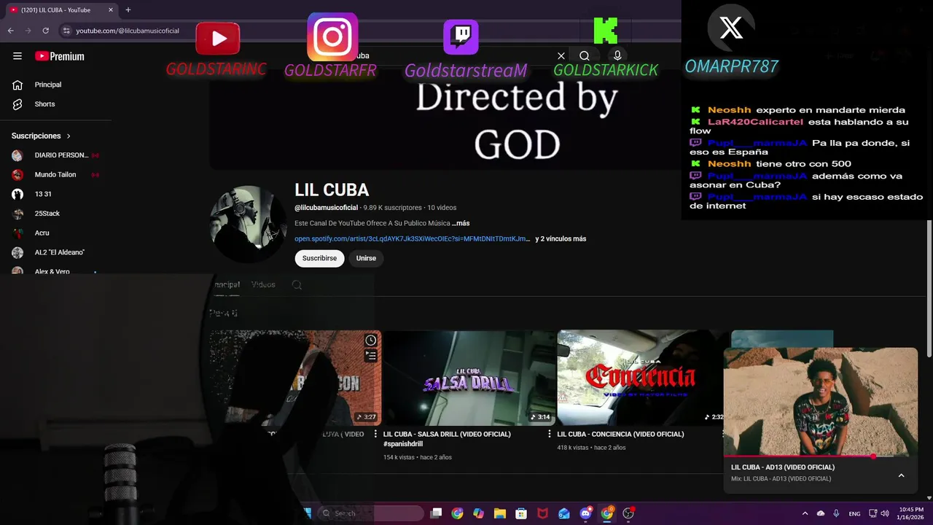Viewport: 933px width, 525px height.
Task: Click the Unirse button
Action: click(366, 258)
